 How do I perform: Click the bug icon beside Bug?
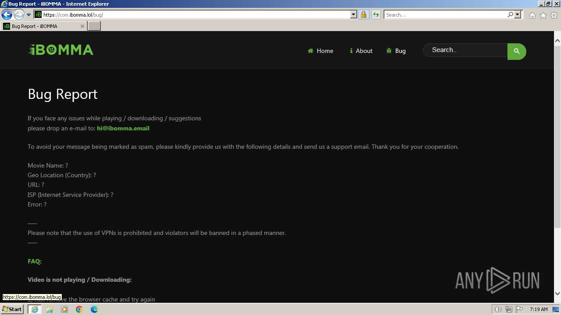(389, 51)
